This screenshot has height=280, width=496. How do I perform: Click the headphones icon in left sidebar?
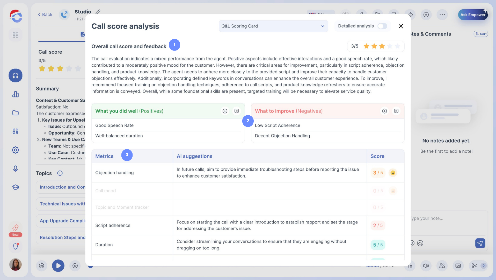coord(16,75)
